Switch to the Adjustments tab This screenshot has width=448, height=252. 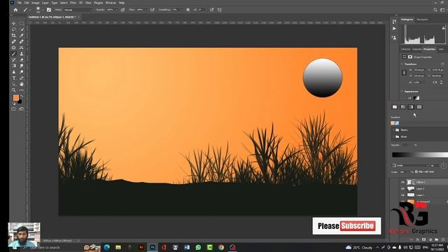coord(417,49)
